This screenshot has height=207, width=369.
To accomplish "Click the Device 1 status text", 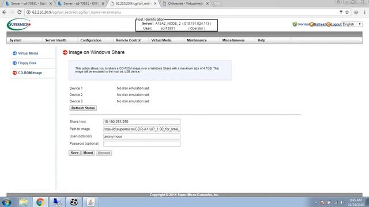I will 133,88.
